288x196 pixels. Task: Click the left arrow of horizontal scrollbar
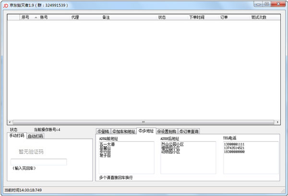coord(10,122)
